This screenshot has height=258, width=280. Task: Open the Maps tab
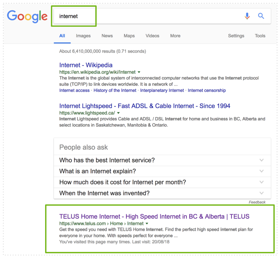[129, 36]
